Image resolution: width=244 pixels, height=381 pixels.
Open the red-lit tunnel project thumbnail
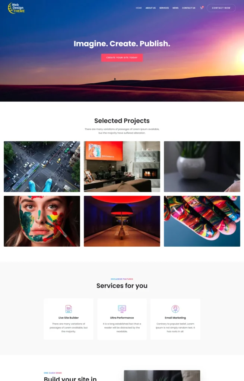(122, 221)
